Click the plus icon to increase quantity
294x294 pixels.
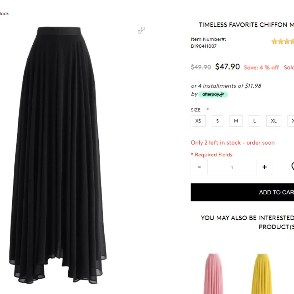click(x=265, y=167)
